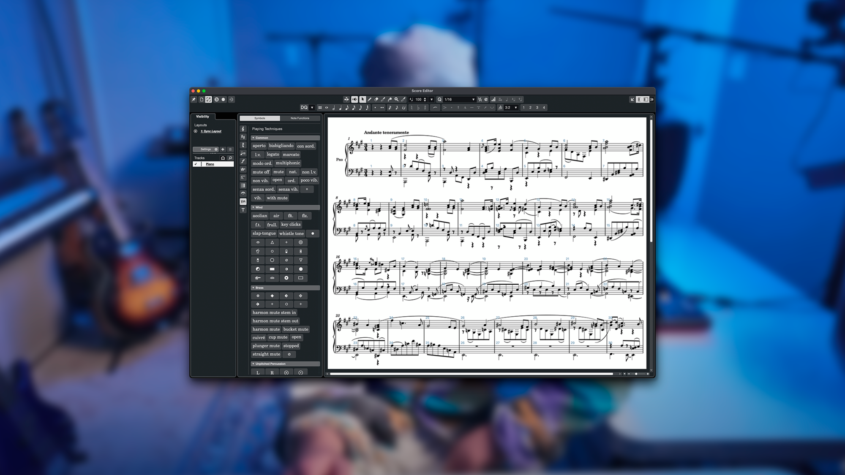845x475 pixels.
Task: Click the Object Selection arrow tool
Action: (363, 100)
